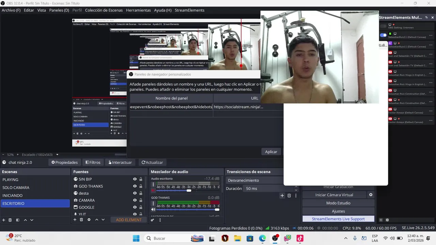Click Aplicar in browser panels dialog

click(x=271, y=152)
